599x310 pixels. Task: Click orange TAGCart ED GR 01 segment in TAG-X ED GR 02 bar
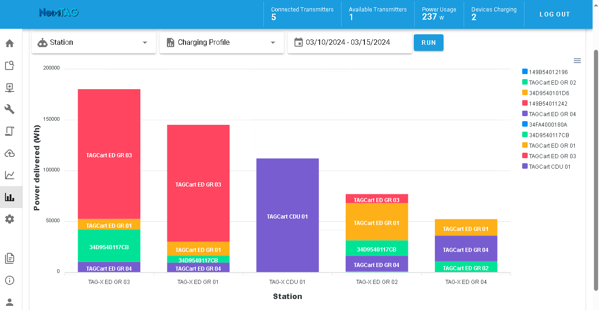click(377, 222)
